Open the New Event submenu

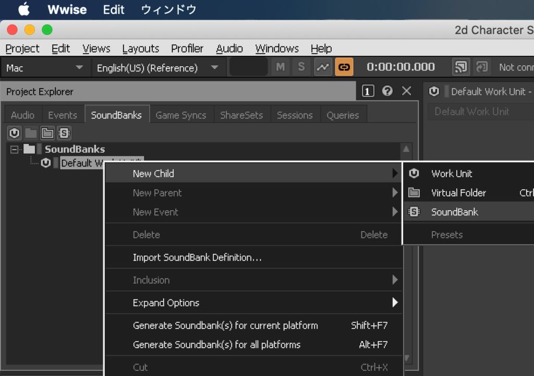tap(254, 212)
